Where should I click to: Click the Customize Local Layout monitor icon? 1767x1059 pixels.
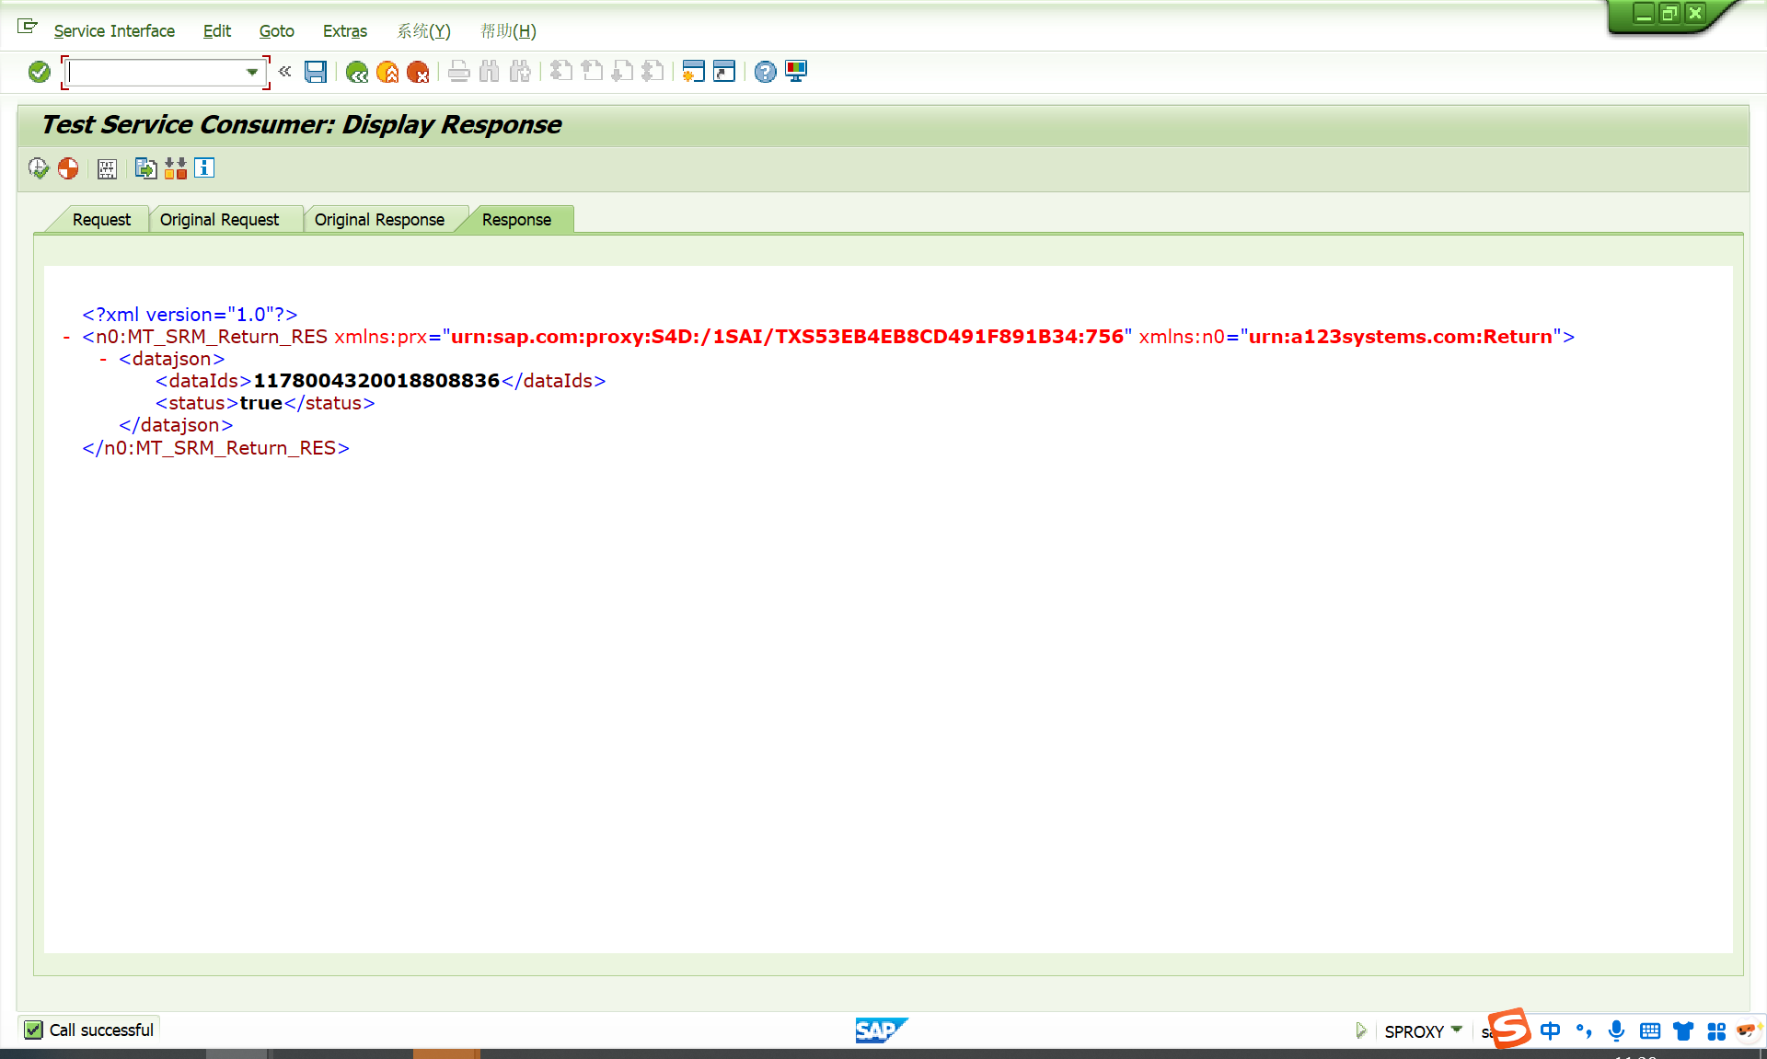coord(796,72)
